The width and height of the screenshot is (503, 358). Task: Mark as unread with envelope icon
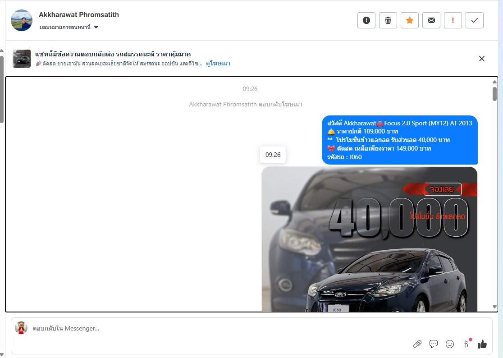[x=431, y=21]
